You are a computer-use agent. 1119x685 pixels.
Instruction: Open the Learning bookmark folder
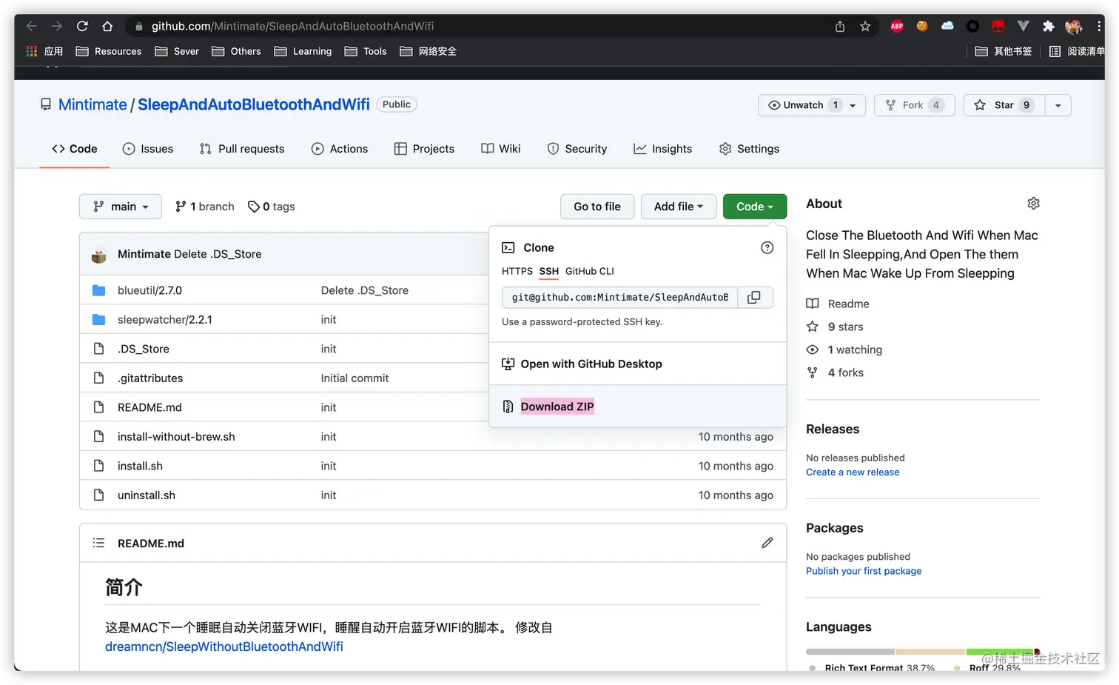(x=303, y=51)
